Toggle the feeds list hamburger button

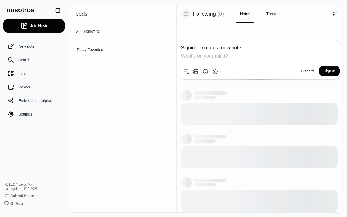click(x=186, y=14)
